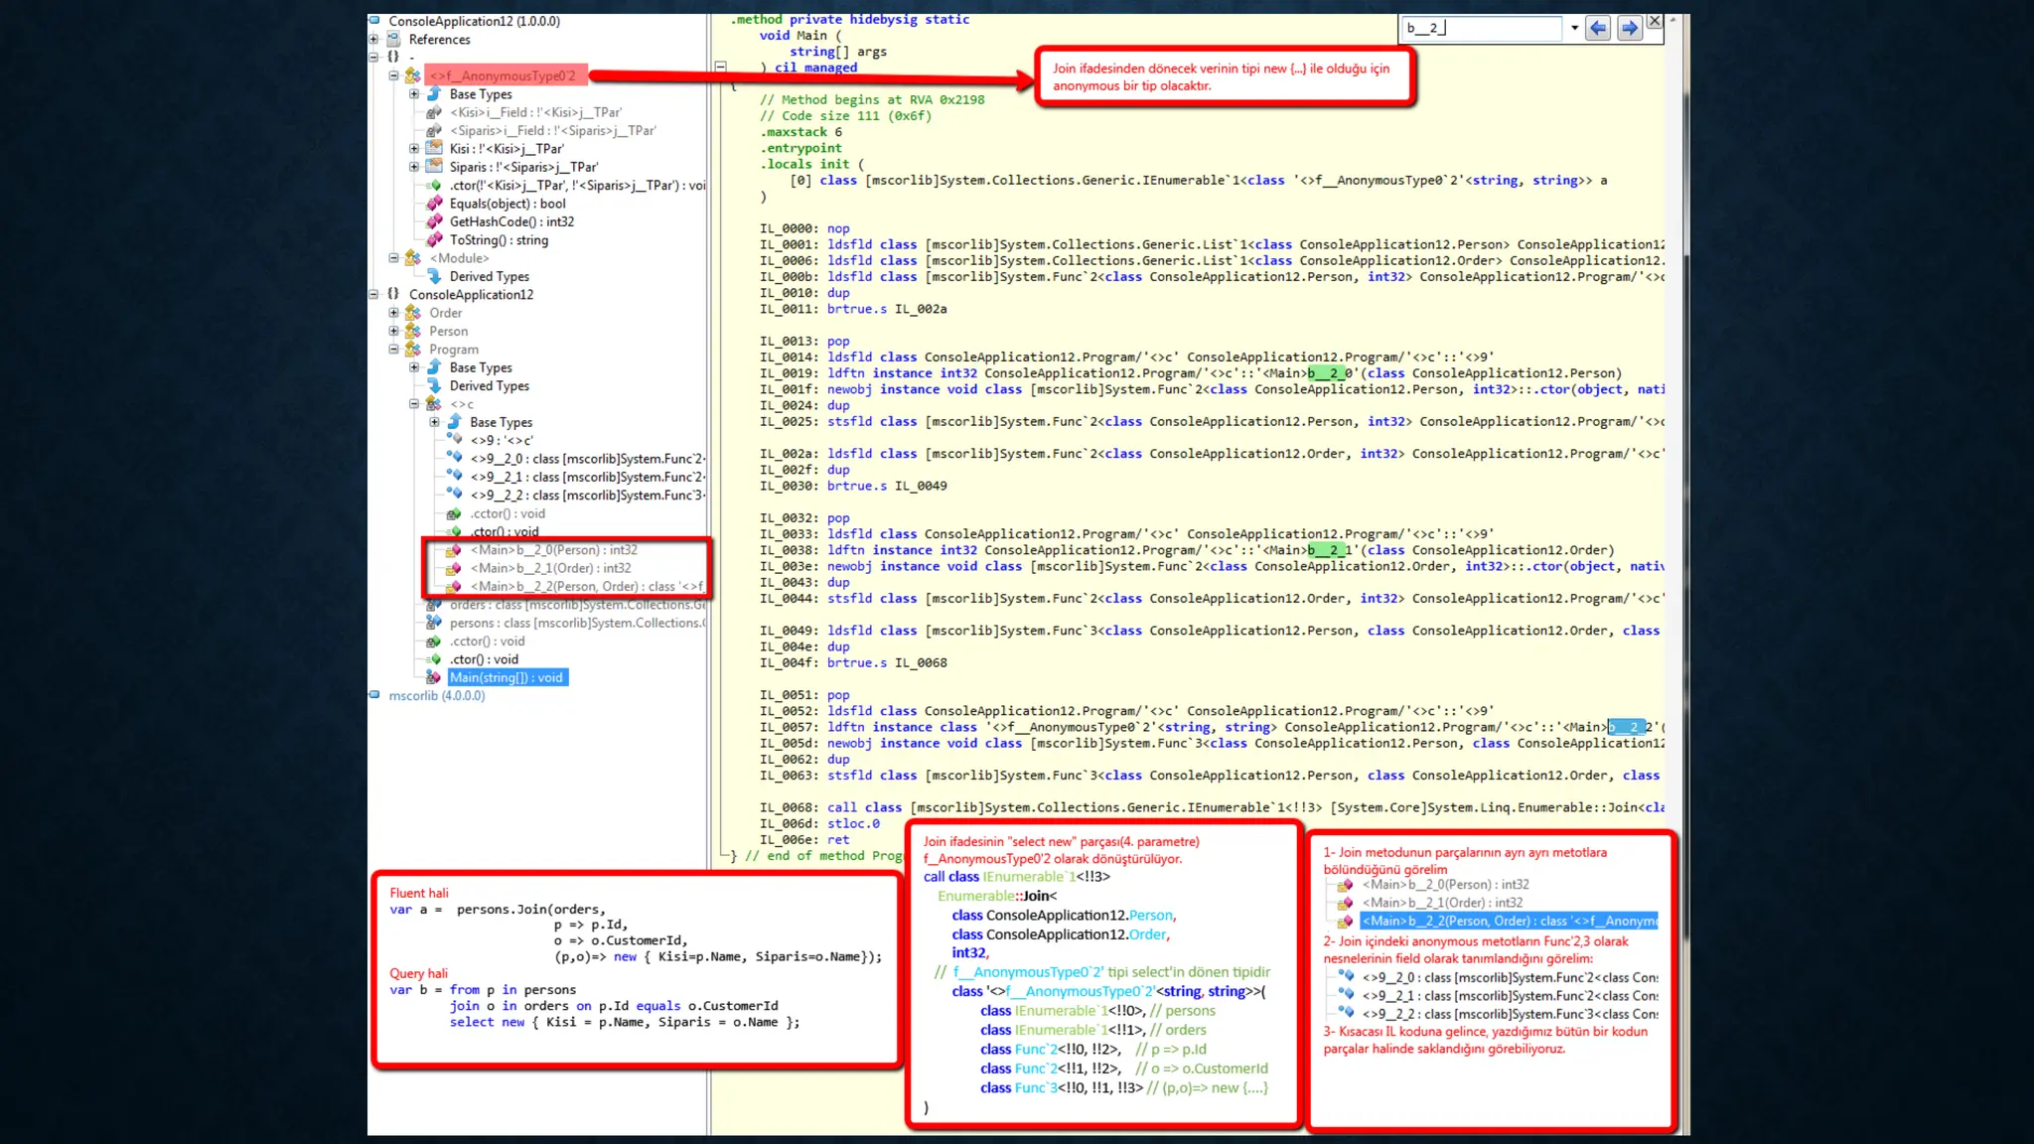Expand the References node
Viewport: 2034px width, 1144px height.
click(373, 40)
